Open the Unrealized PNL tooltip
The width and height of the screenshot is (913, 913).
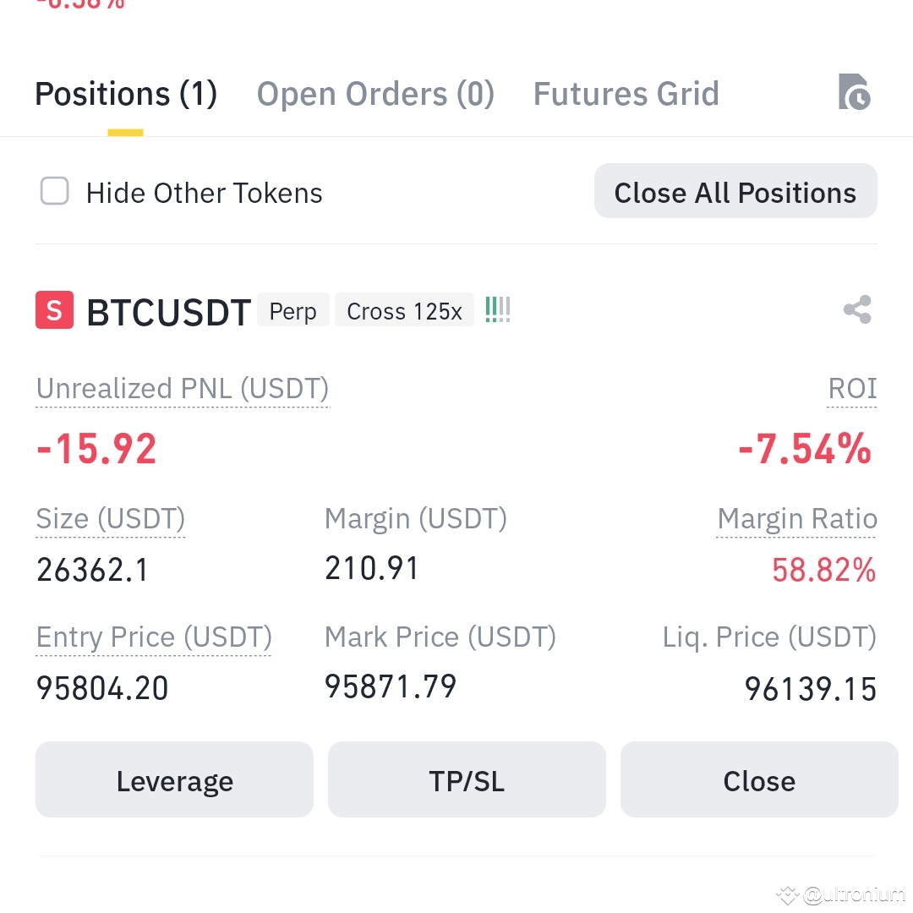pyautogui.click(x=183, y=389)
